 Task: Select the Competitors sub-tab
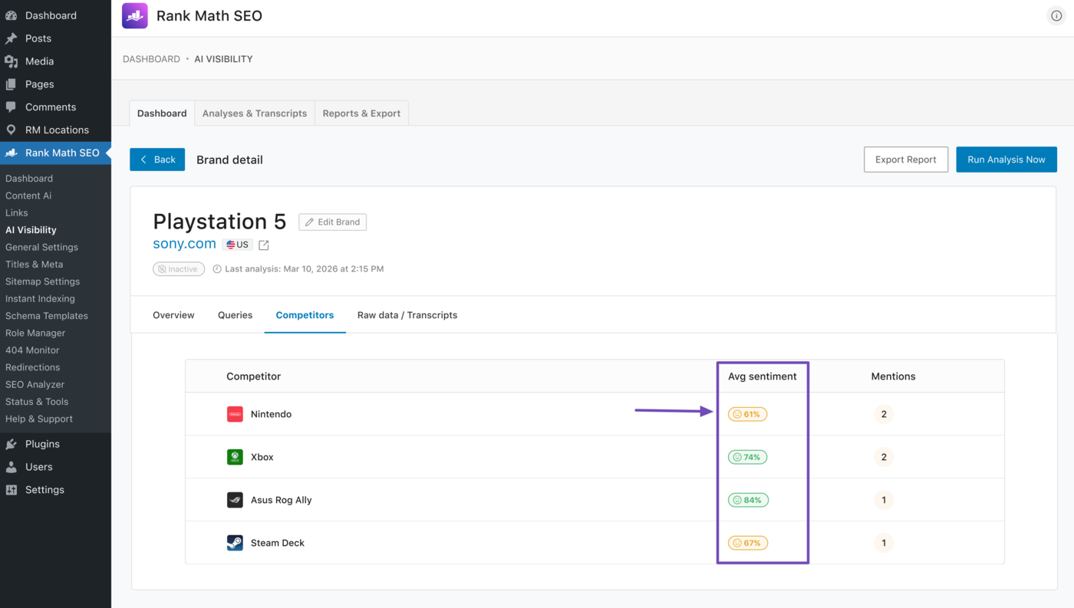click(x=305, y=315)
